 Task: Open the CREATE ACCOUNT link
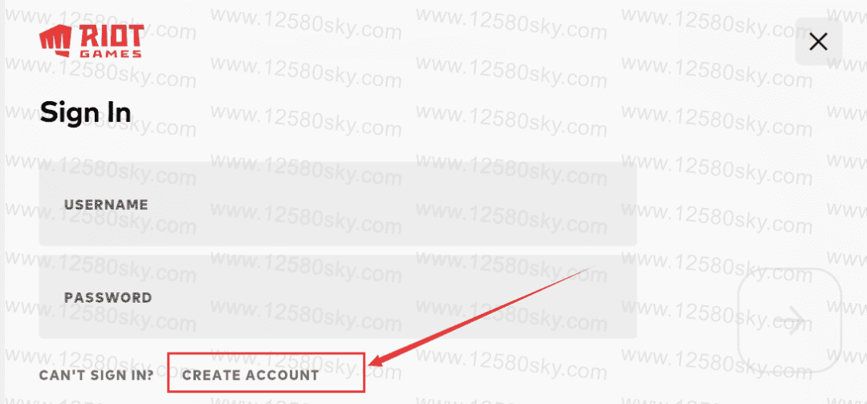251,375
